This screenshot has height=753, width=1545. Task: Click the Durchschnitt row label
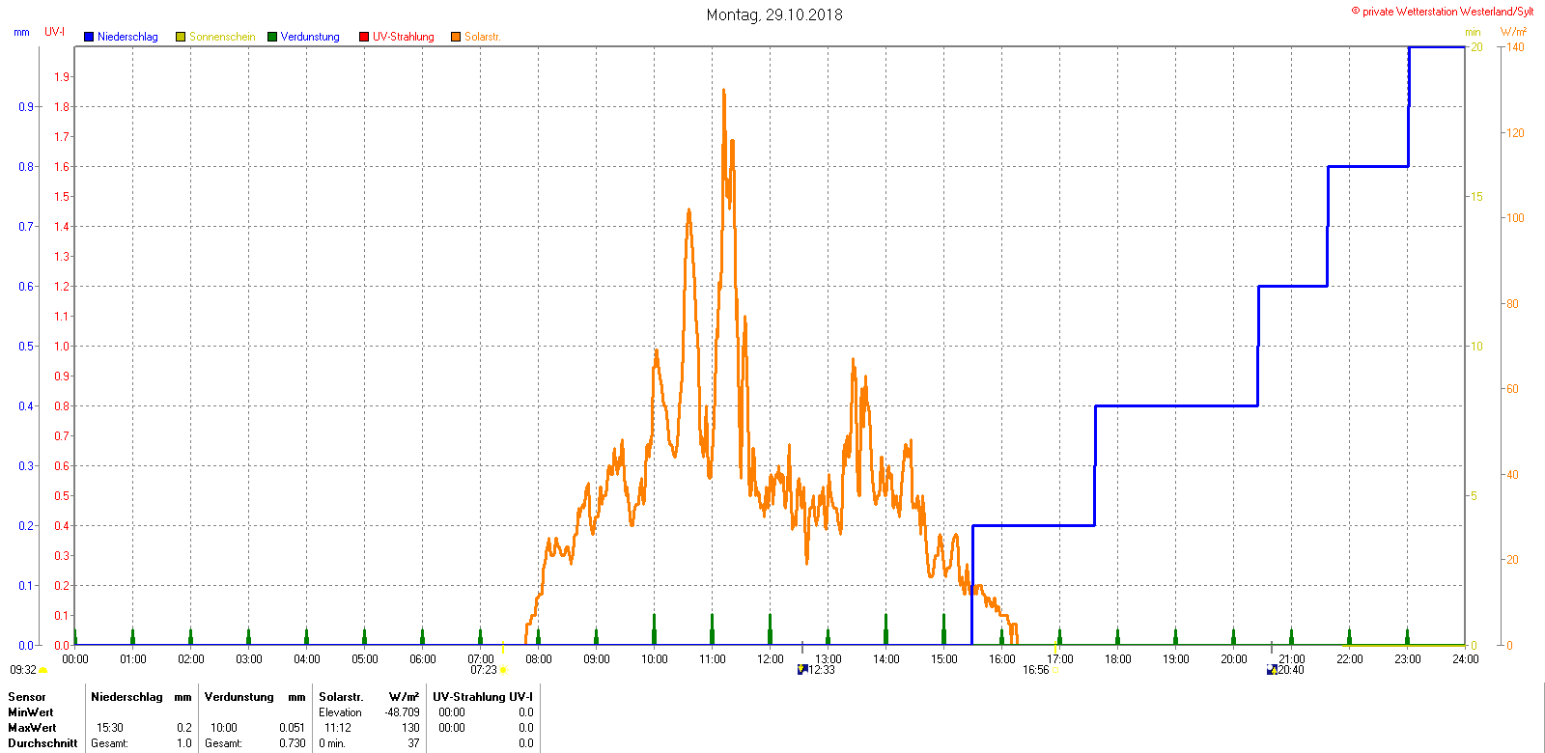pos(42,743)
